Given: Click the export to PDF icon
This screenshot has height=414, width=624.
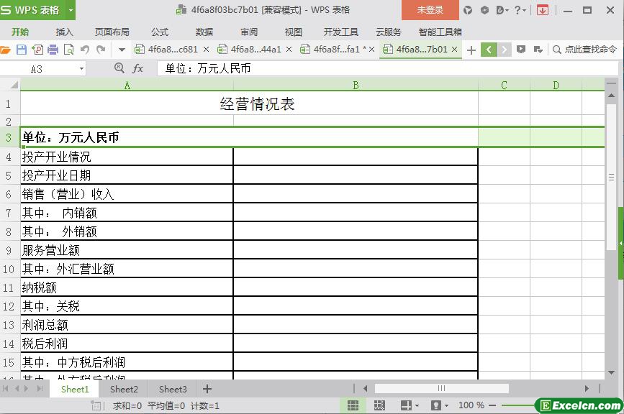Looking at the screenshot, I should 37,50.
